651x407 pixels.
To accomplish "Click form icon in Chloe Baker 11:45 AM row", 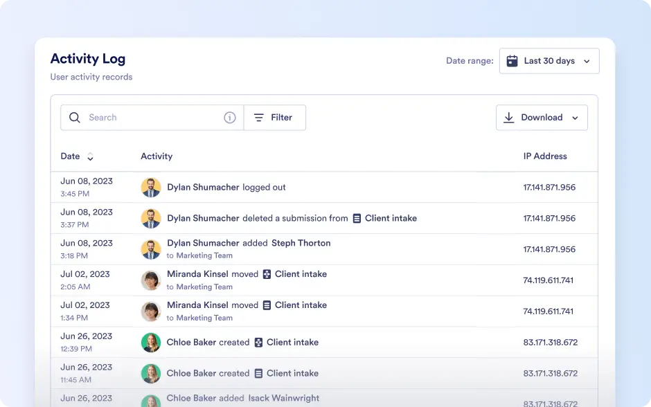I will tap(258, 373).
